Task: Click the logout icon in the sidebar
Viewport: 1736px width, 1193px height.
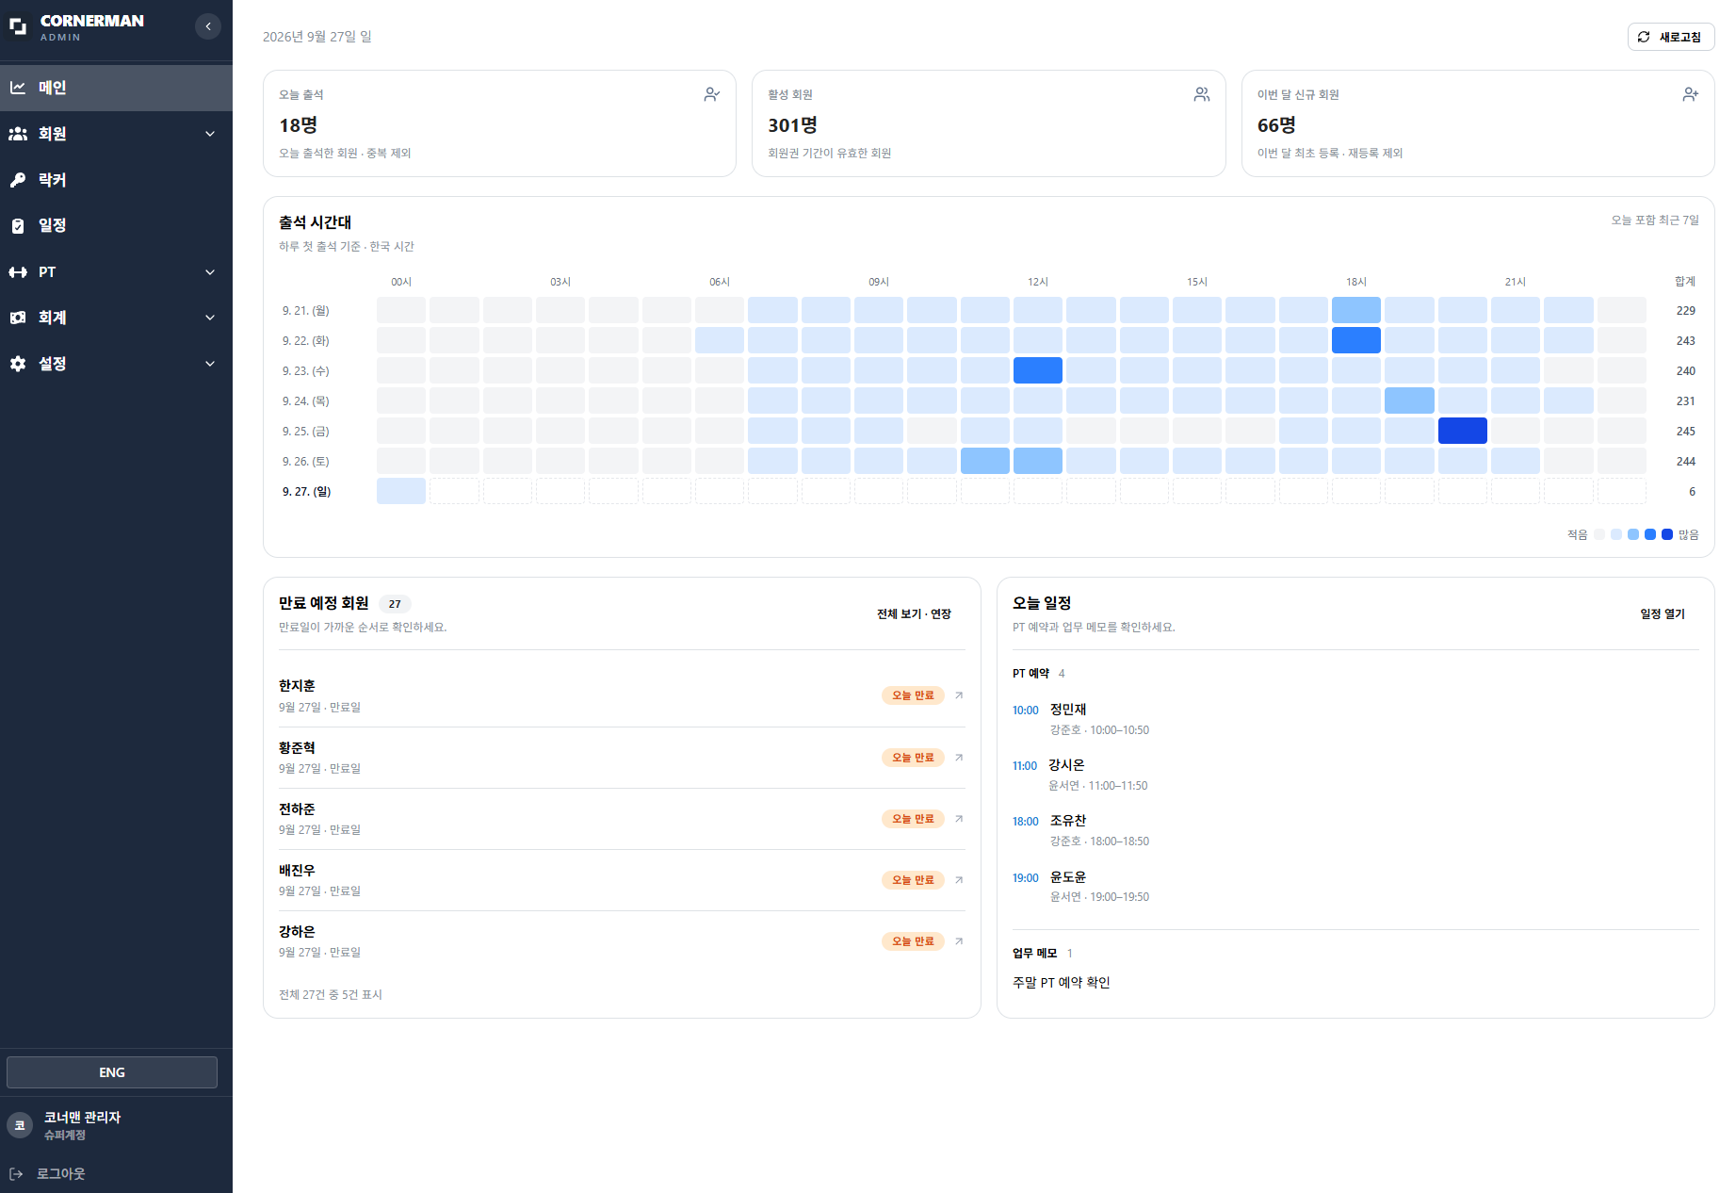Action: tap(16, 1173)
